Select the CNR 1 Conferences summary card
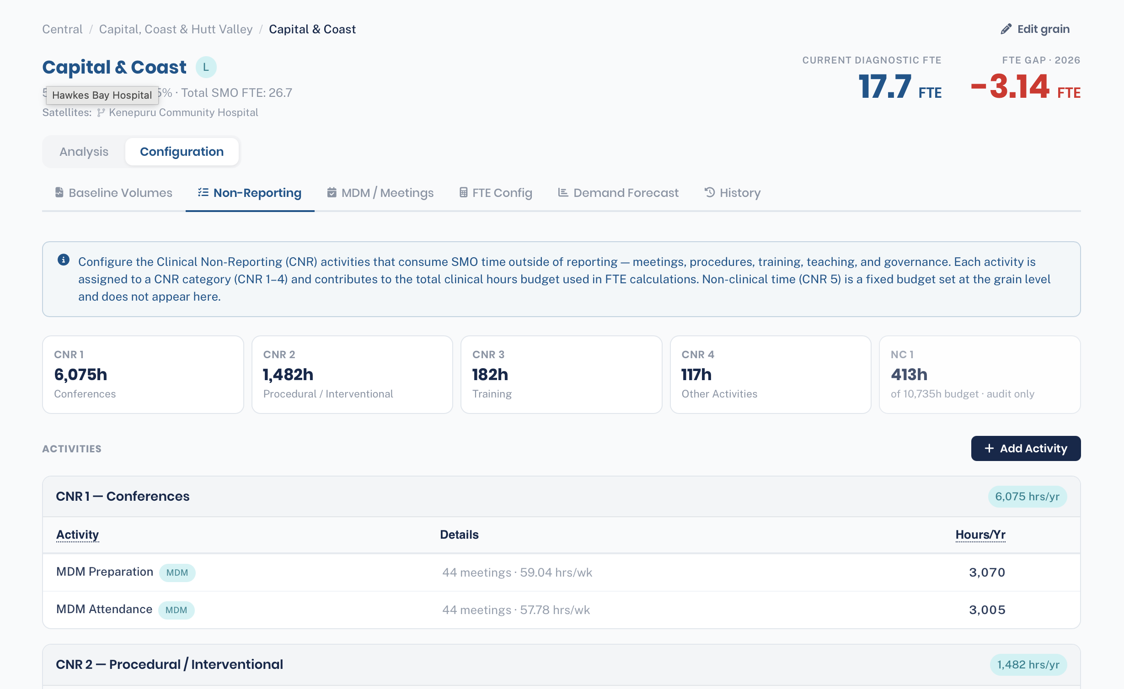The image size is (1124, 689). [x=143, y=375]
